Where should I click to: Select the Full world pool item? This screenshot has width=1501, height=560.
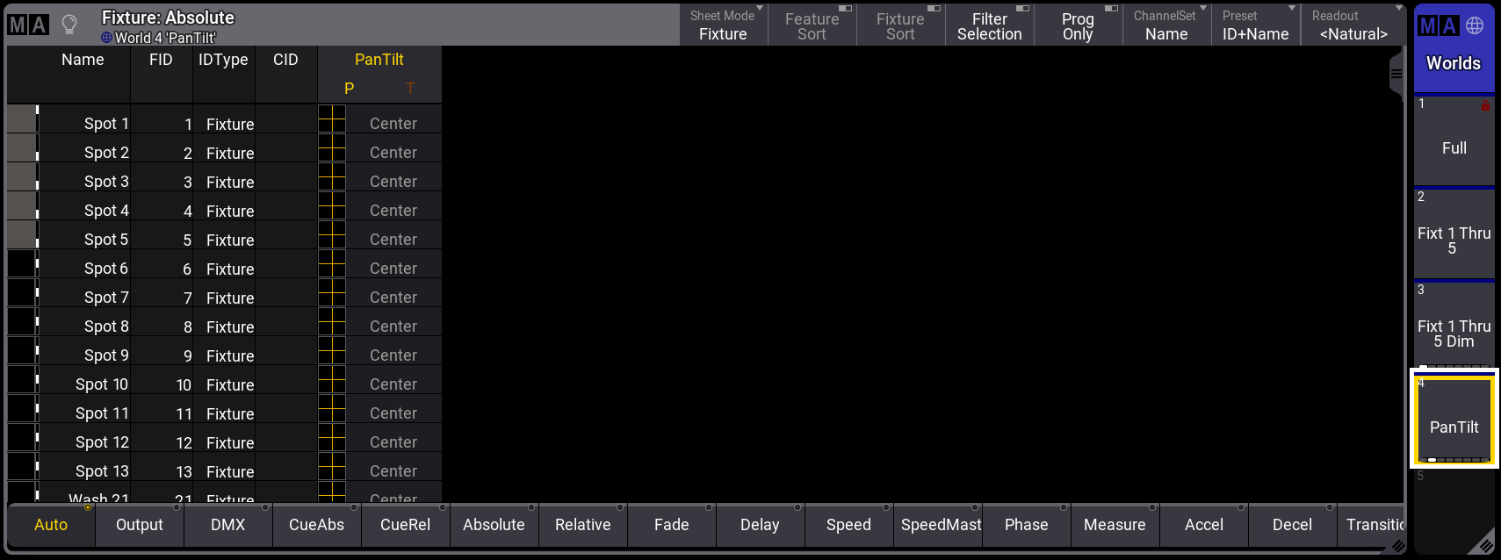[x=1454, y=142]
